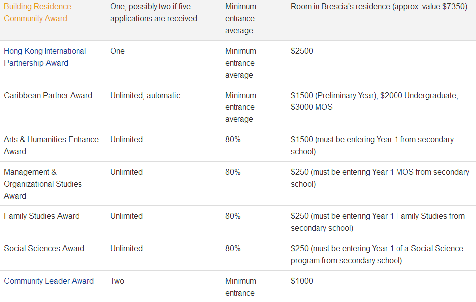Image resolution: width=476 pixels, height=302 pixels.
Task: Click the Caribbean Partner Award name
Action: (x=48, y=95)
